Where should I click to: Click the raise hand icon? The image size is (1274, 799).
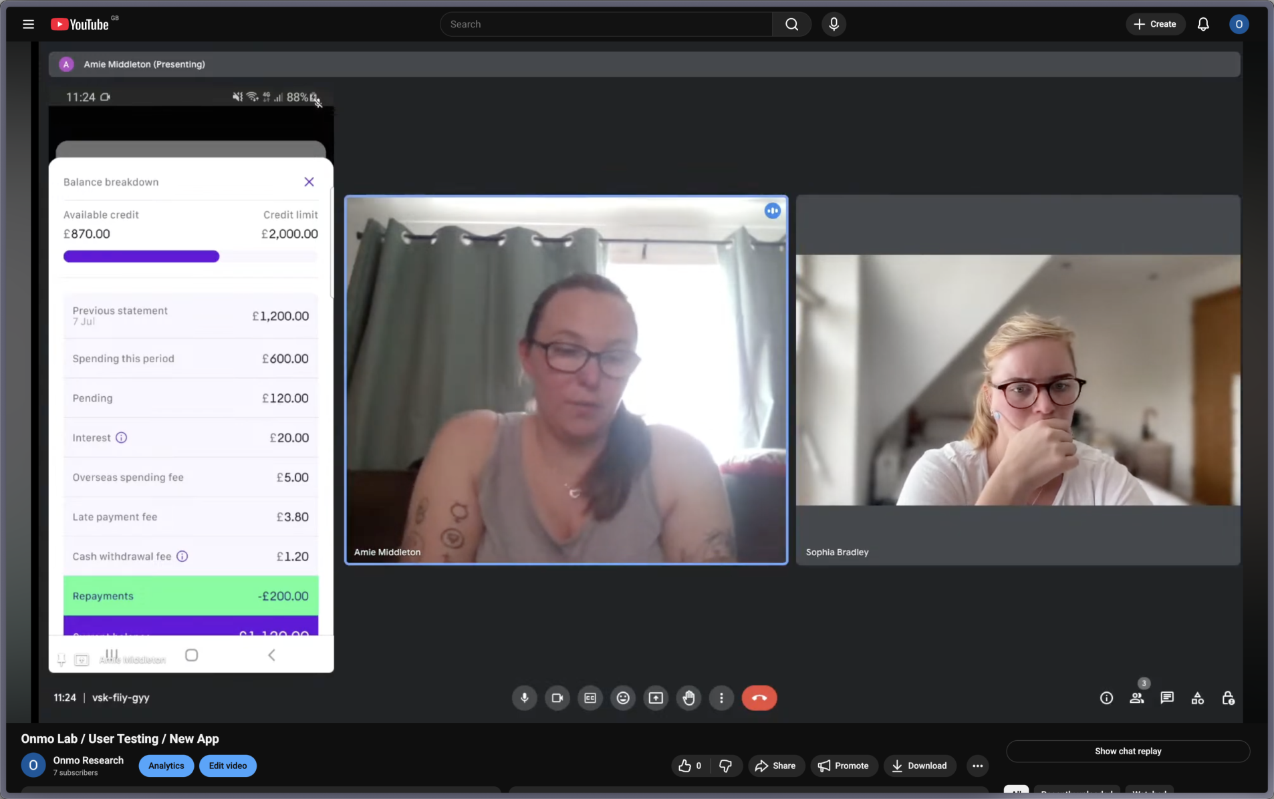pyautogui.click(x=688, y=698)
